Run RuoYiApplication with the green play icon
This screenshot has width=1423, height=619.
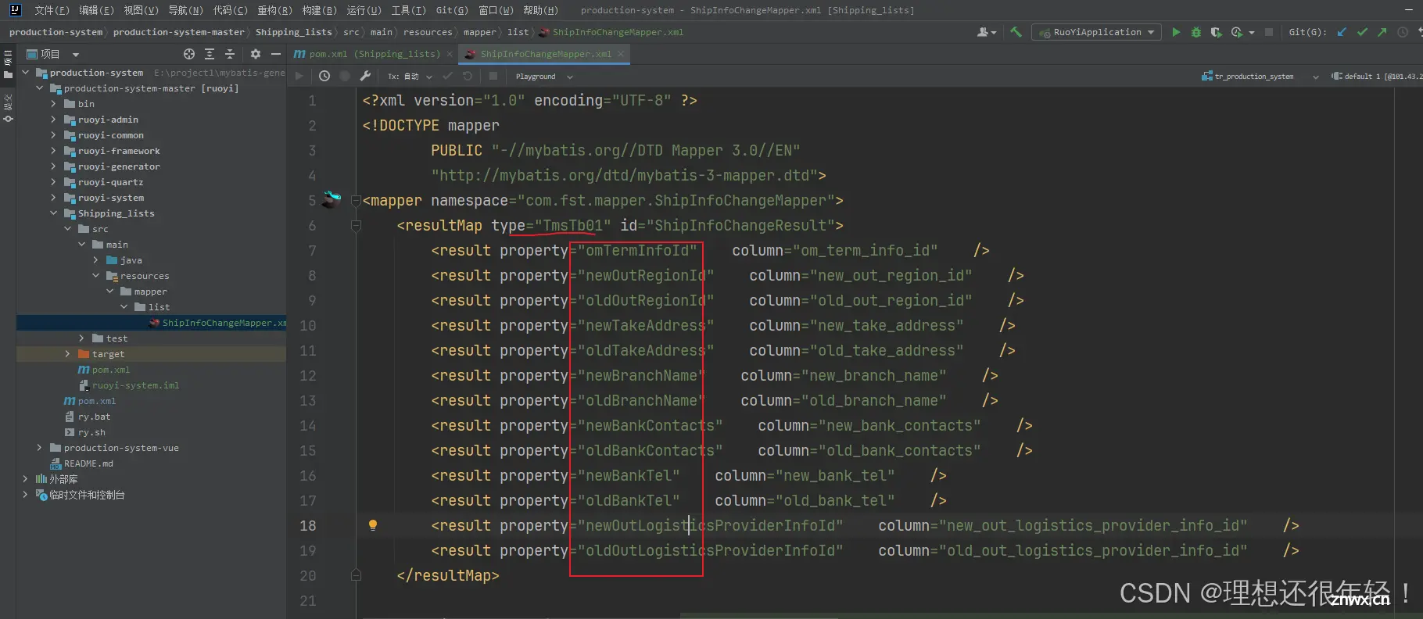[1176, 32]
